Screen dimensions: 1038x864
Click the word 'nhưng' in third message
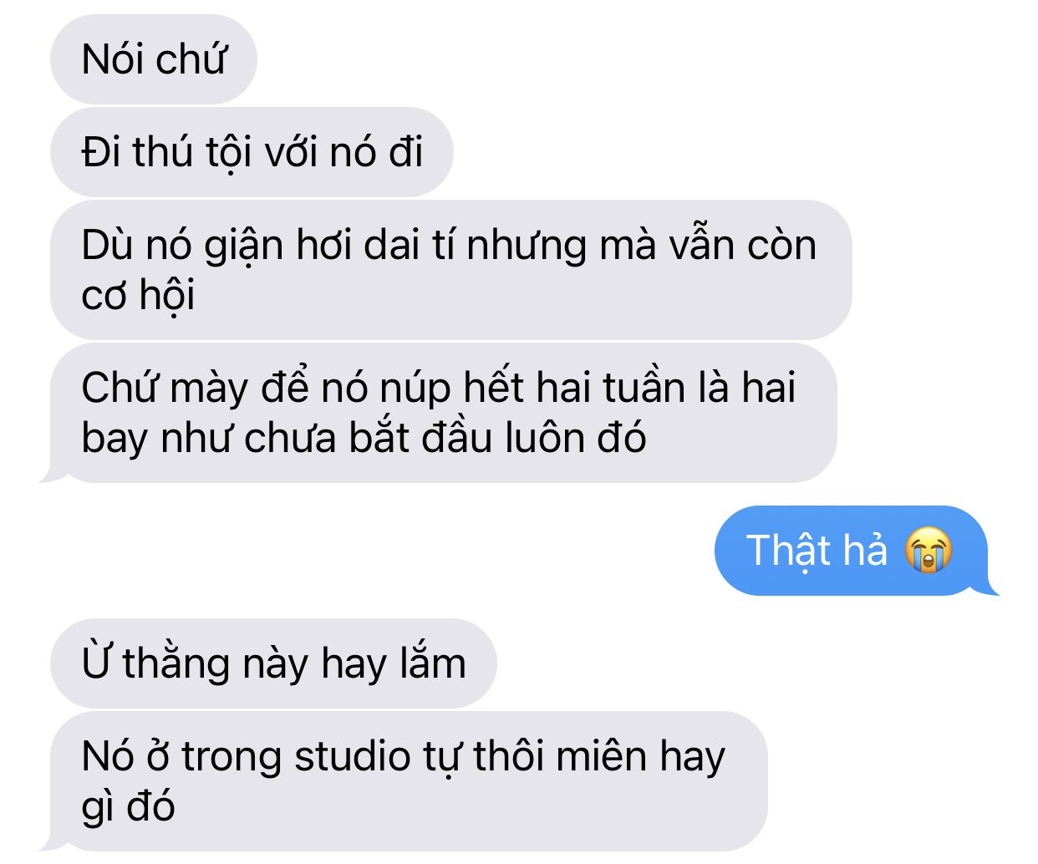pos(527,247)
